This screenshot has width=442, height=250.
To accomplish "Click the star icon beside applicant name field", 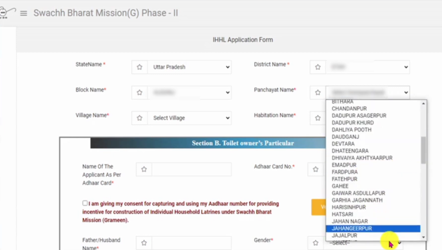I will point(144,169).
